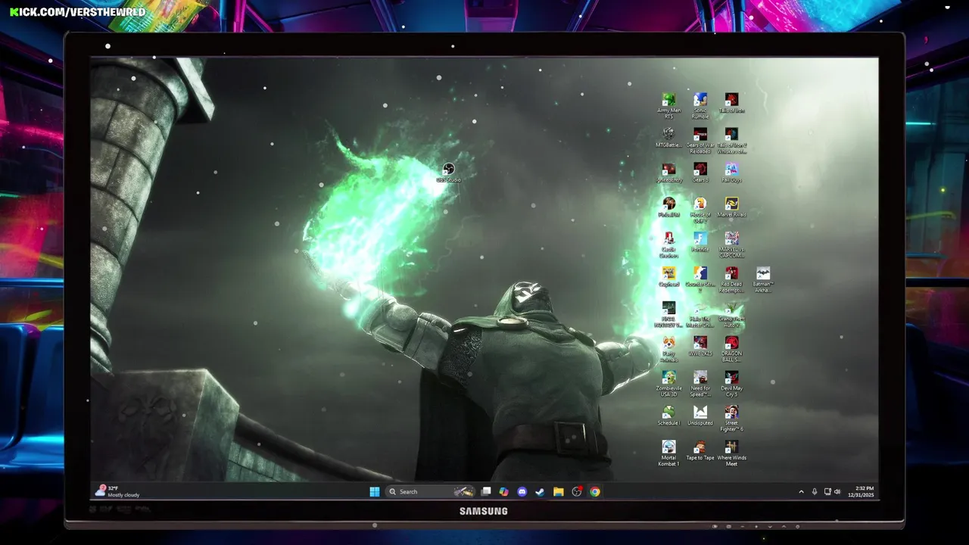
Task: Open the Cuphead desktop shortcut
Action: [x=668, y=277]
